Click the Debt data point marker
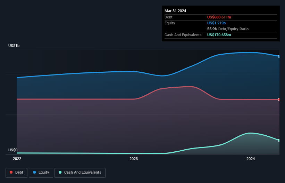This screenshot has height=183, width=285. pos(279,100)
